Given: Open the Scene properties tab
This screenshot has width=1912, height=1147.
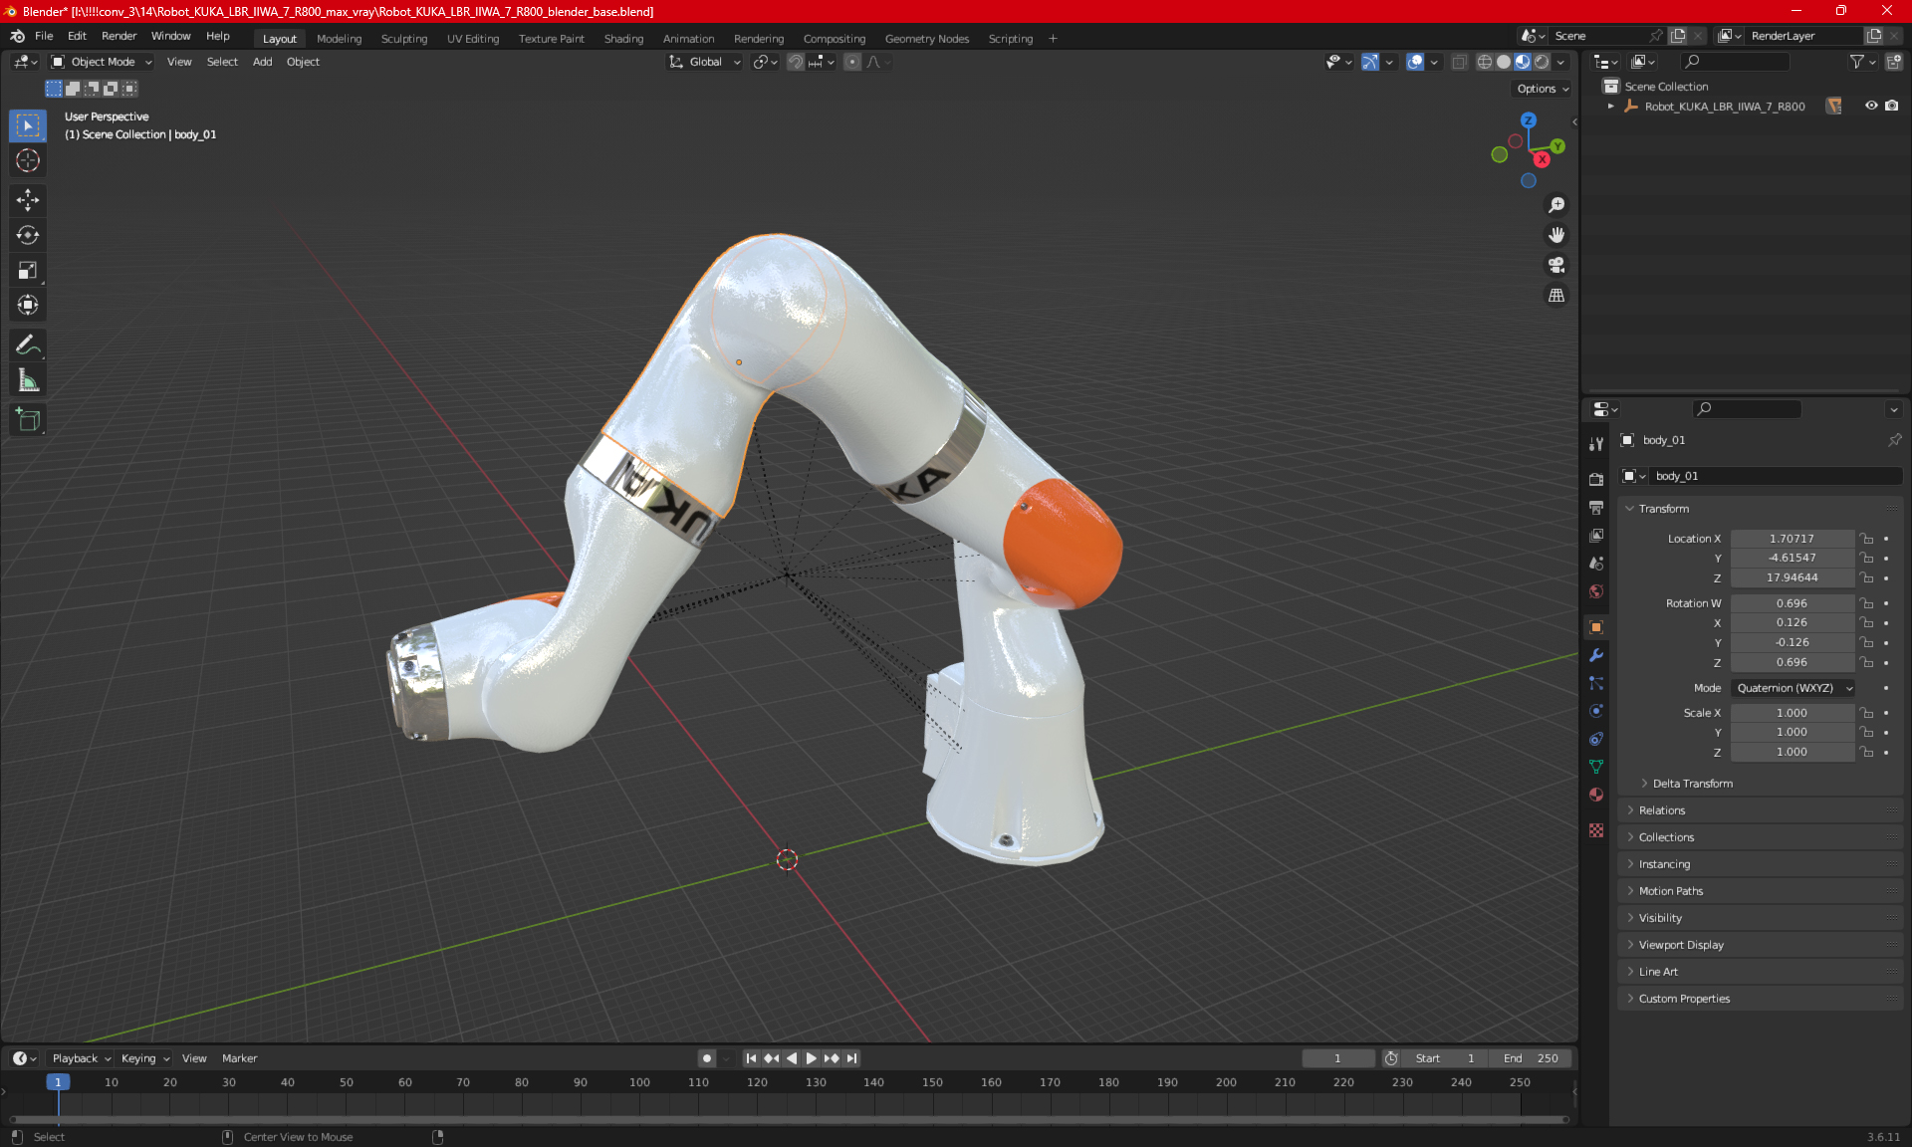Looking at the screenshot, I should click(1596, 563).
